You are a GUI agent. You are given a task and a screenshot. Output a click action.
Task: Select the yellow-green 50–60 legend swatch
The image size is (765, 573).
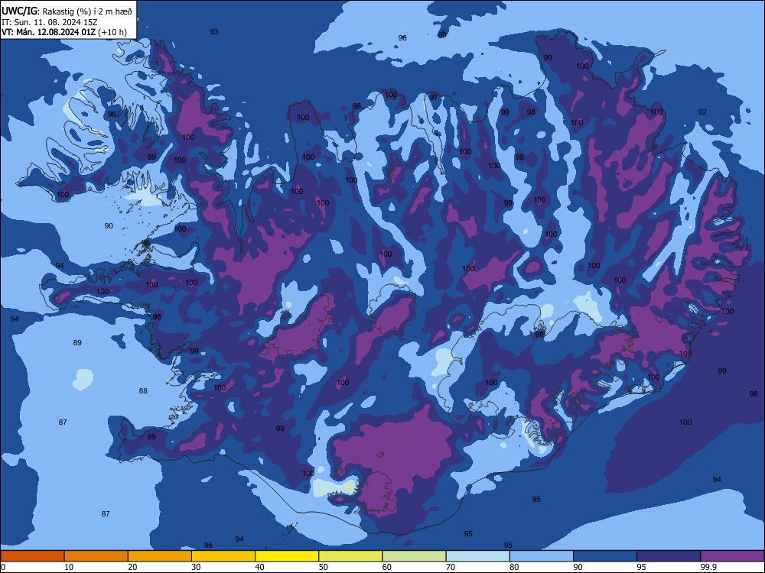tap(350, 556)
